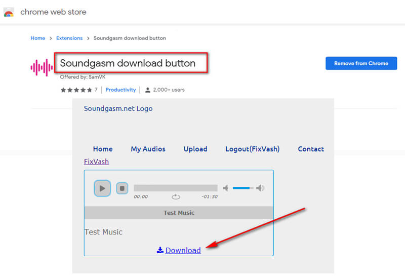Click the stop button in audio player
Viewport: 405px width, 278px height.
pyautogui.click(x=122, y=188)
